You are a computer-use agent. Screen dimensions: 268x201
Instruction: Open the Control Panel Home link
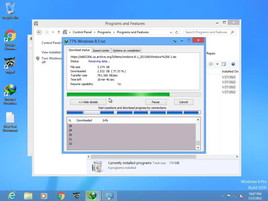coord(51,43)
